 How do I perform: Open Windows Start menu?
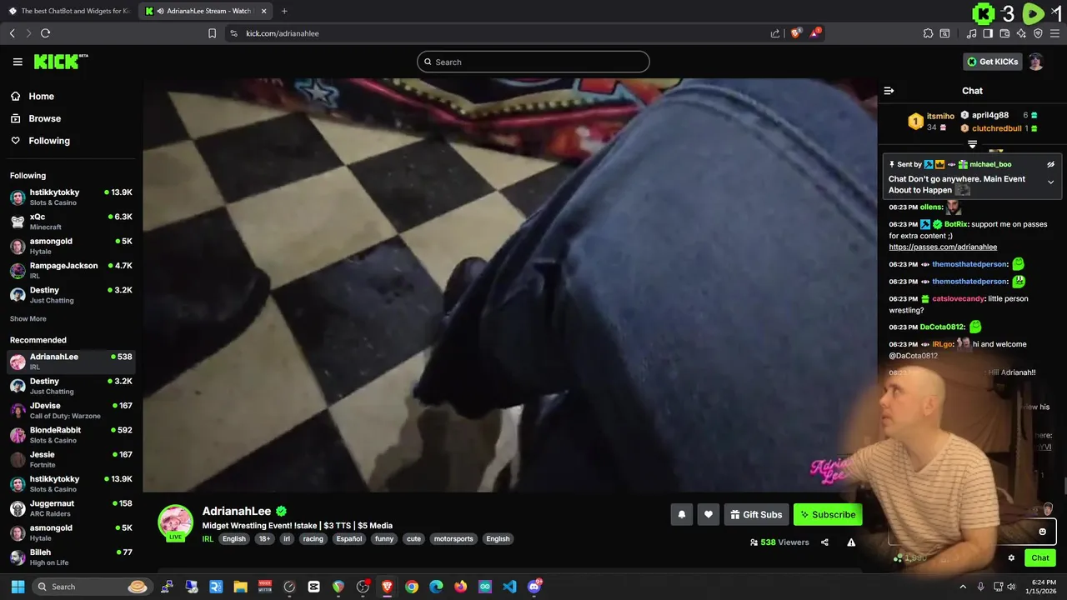click(x=18, y=587)
